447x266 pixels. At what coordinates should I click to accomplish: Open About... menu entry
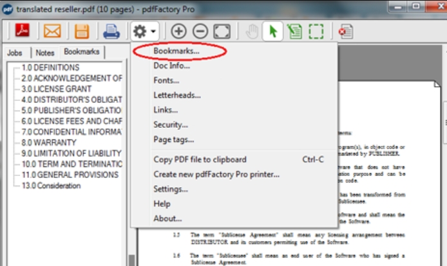point(167,218)
